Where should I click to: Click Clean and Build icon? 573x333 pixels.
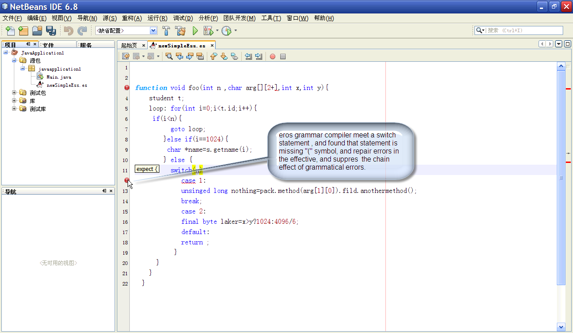point(180,31)
